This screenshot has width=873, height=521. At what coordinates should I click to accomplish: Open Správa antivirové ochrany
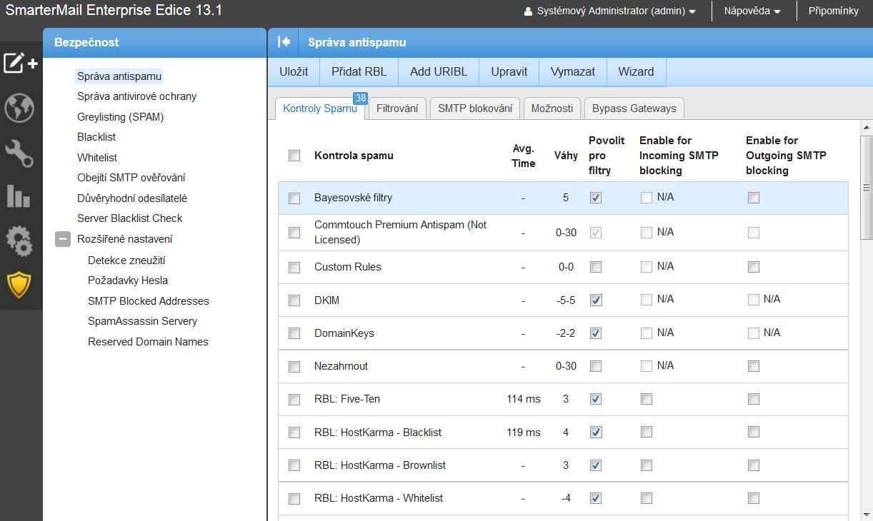coord(136,96)
